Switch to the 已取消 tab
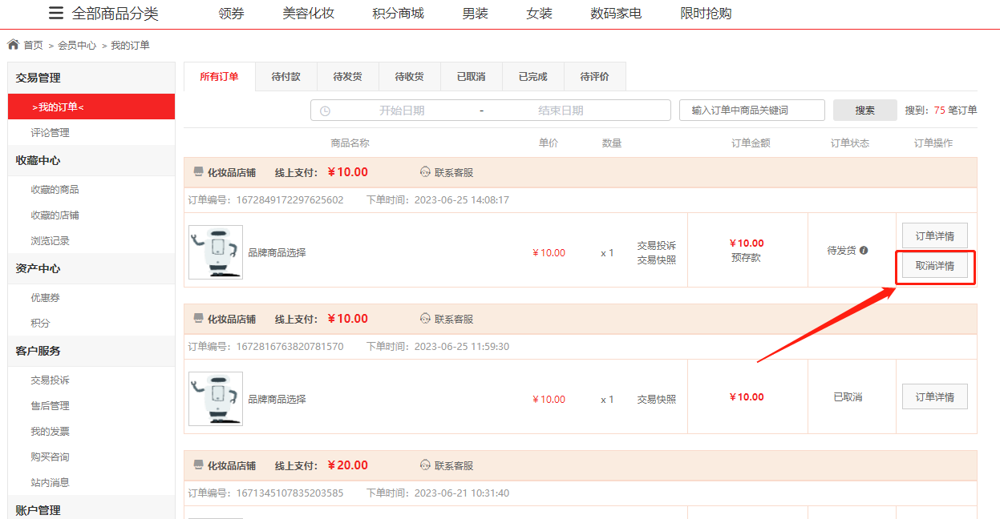Image resolution: width=1000 pixels, height=519 pixels. (472, 77)
